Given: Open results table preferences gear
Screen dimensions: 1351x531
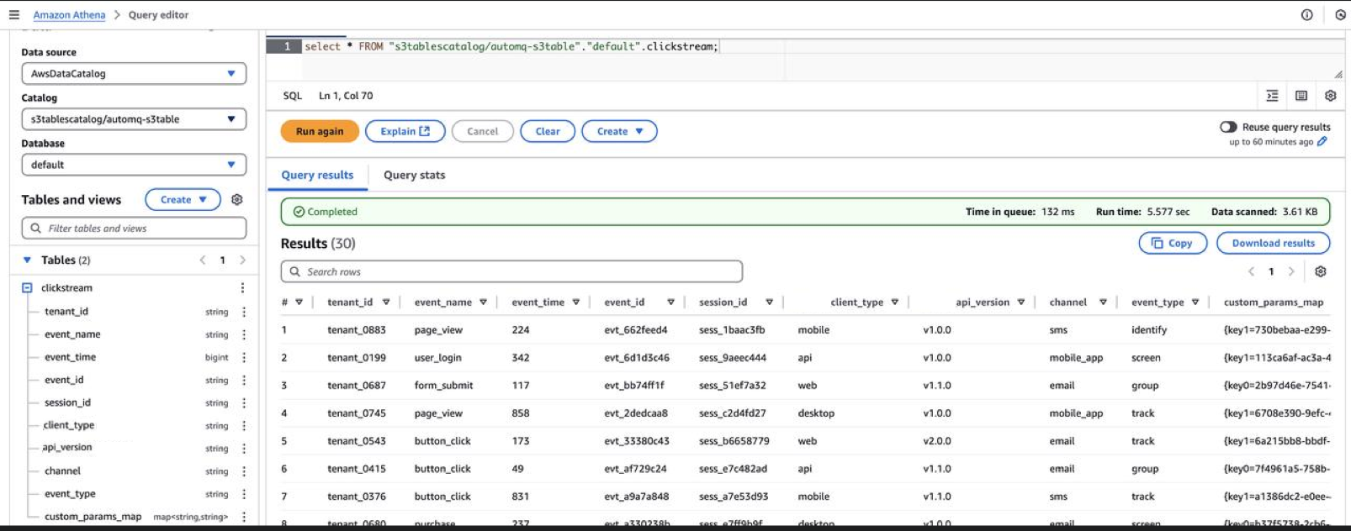Looking at the screenshot, I should point(1320,271).
